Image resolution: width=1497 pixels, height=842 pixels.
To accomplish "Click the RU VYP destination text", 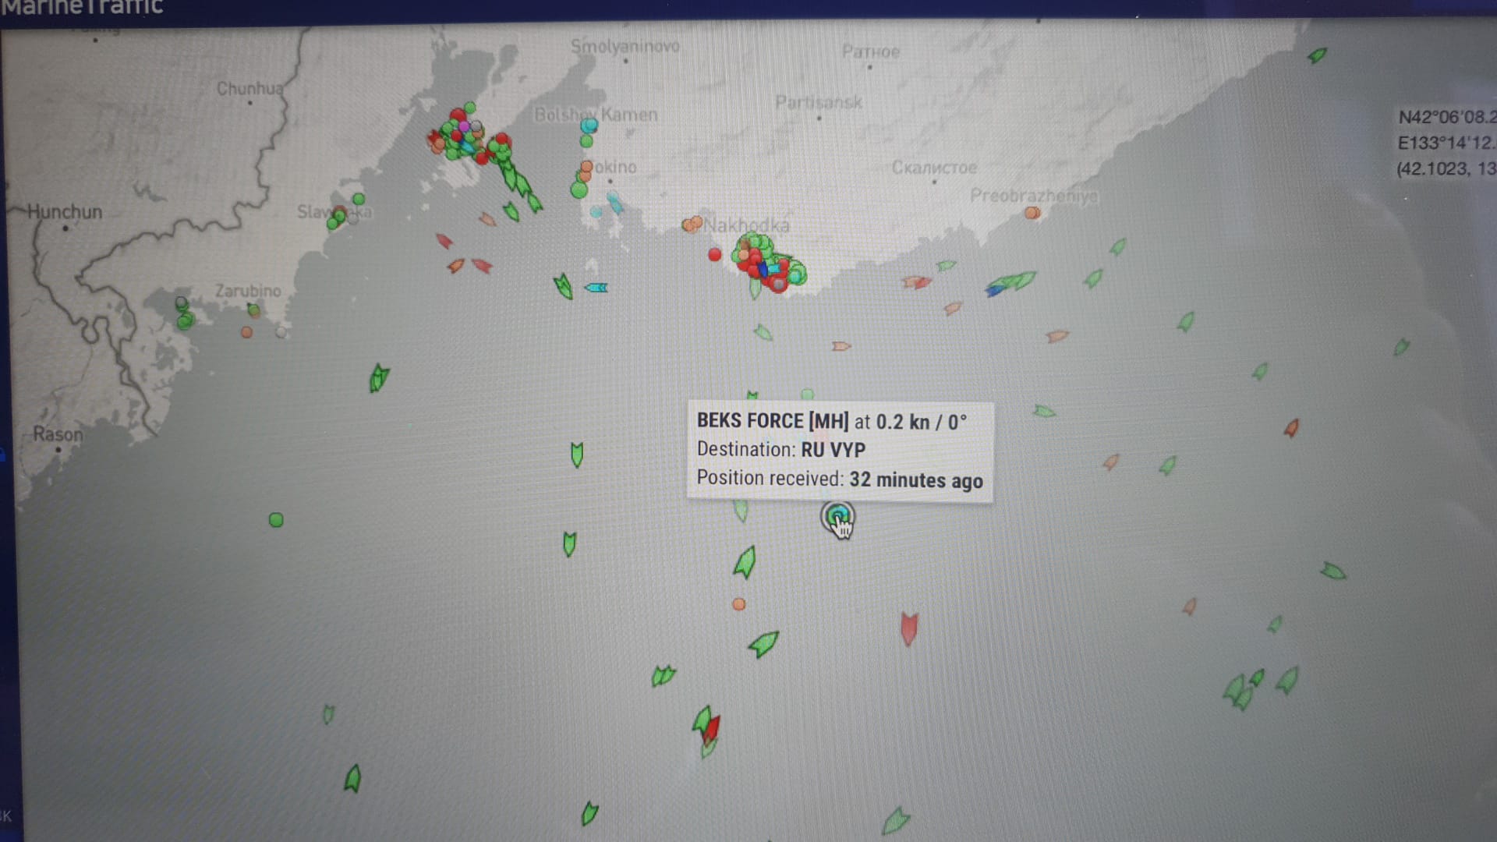I will (x=833, y=450).
